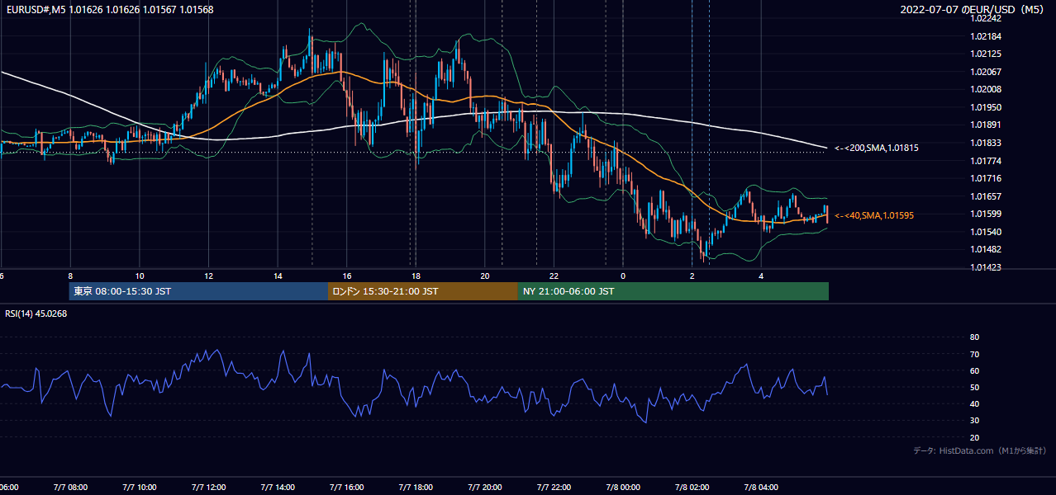Viewport: 1056px width, 495px height.
Task: Click price axis value 1.01950
Action: pos(987,107)
